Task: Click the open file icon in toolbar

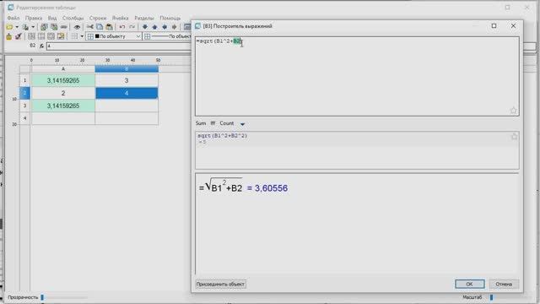Action: 9,27
